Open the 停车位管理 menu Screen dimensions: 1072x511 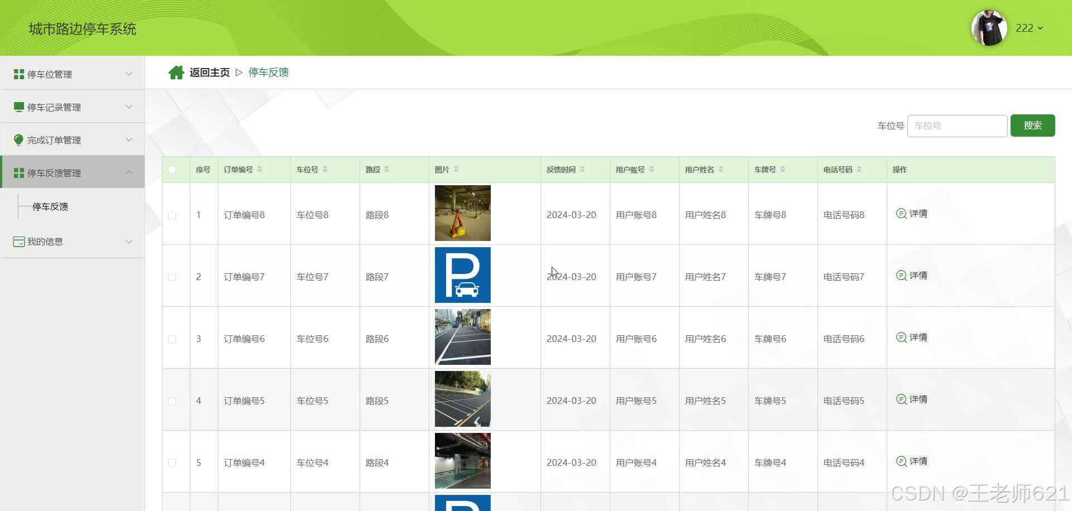[x=73, y=74]
